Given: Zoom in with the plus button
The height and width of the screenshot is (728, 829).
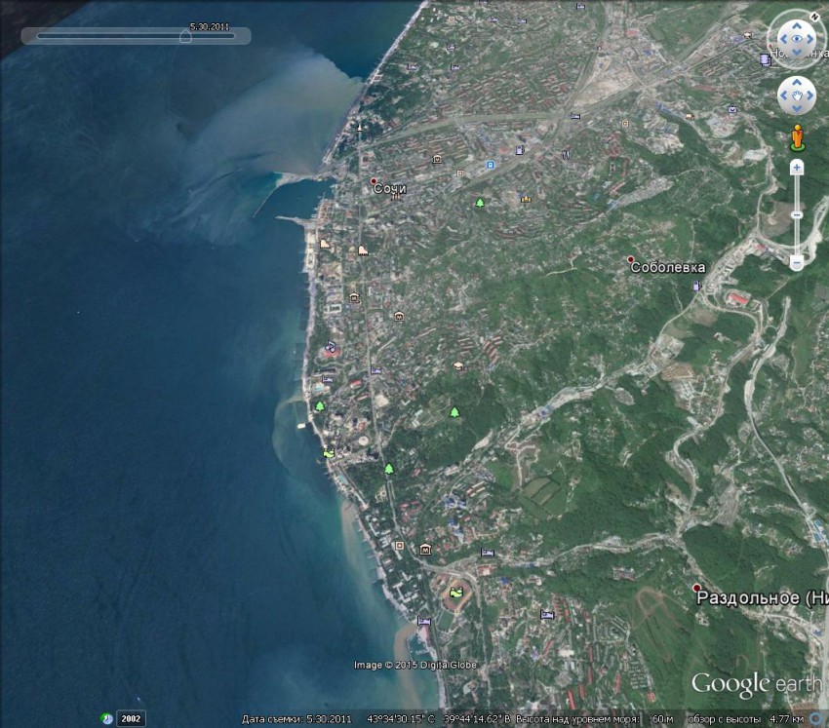Looking at the screenshot, I should 797,168.
